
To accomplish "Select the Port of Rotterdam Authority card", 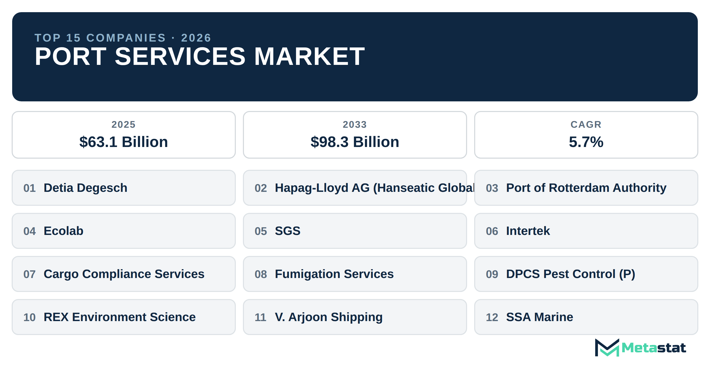I will pos(586,188).
